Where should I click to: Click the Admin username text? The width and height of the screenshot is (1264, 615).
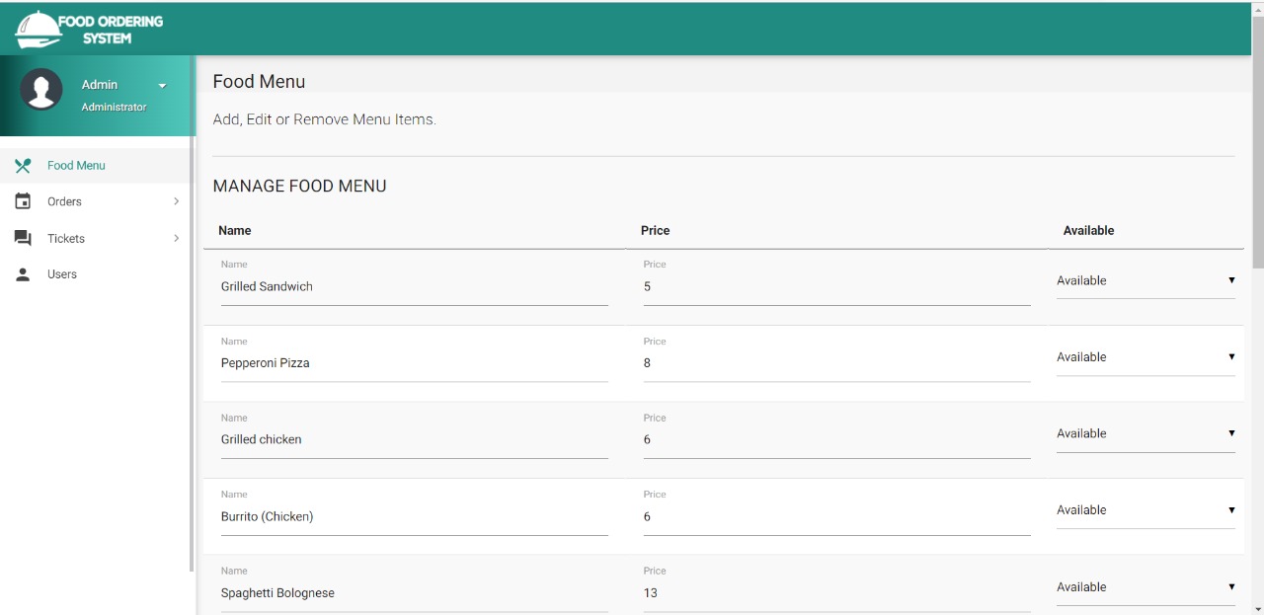pos(99,84)
